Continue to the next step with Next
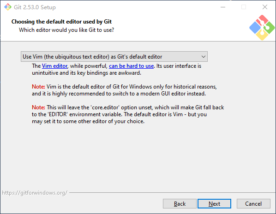 (214, 204)
